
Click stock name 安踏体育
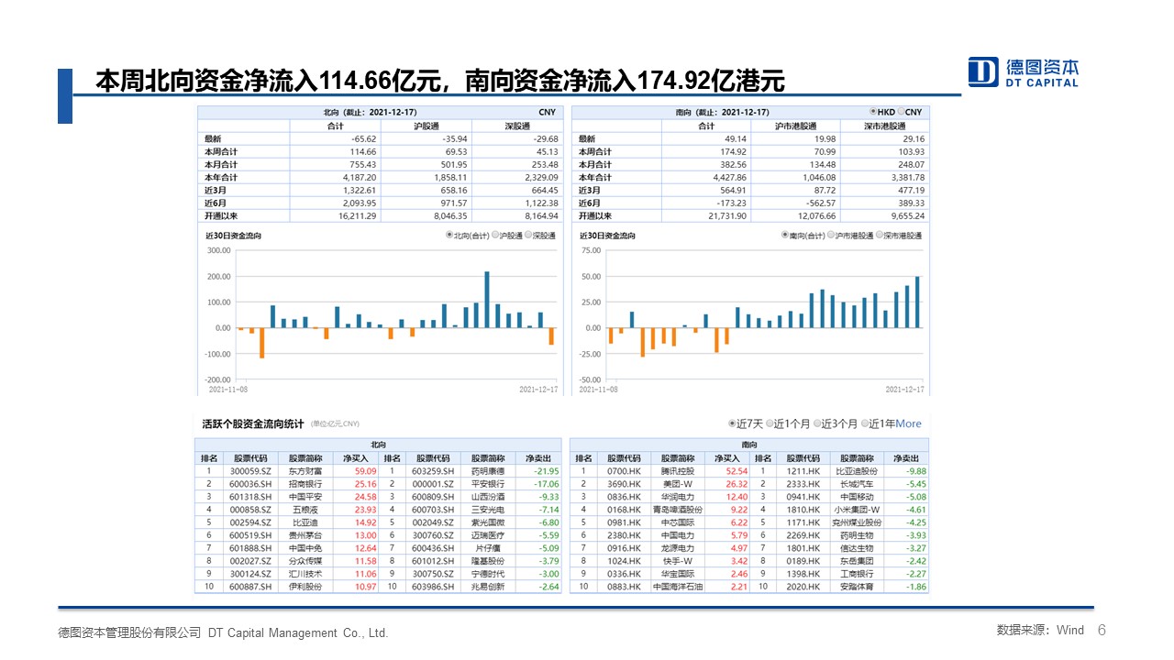858,587
